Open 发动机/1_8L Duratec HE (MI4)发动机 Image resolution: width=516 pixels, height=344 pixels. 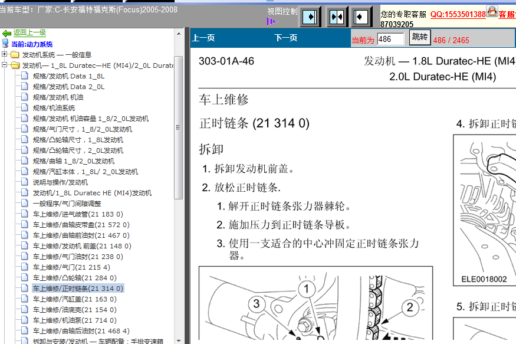click(x=92, y=193)
